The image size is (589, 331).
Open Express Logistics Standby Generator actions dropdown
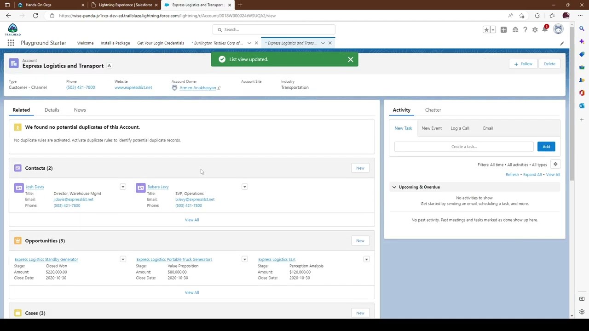[x=123, y=260]
